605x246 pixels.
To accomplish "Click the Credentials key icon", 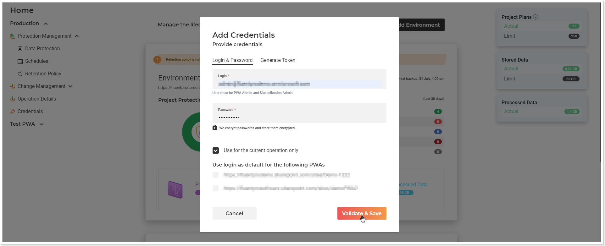I will (13, 112).
